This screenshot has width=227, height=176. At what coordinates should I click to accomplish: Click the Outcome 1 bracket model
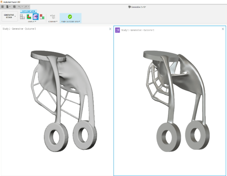(x=176, y=101)
